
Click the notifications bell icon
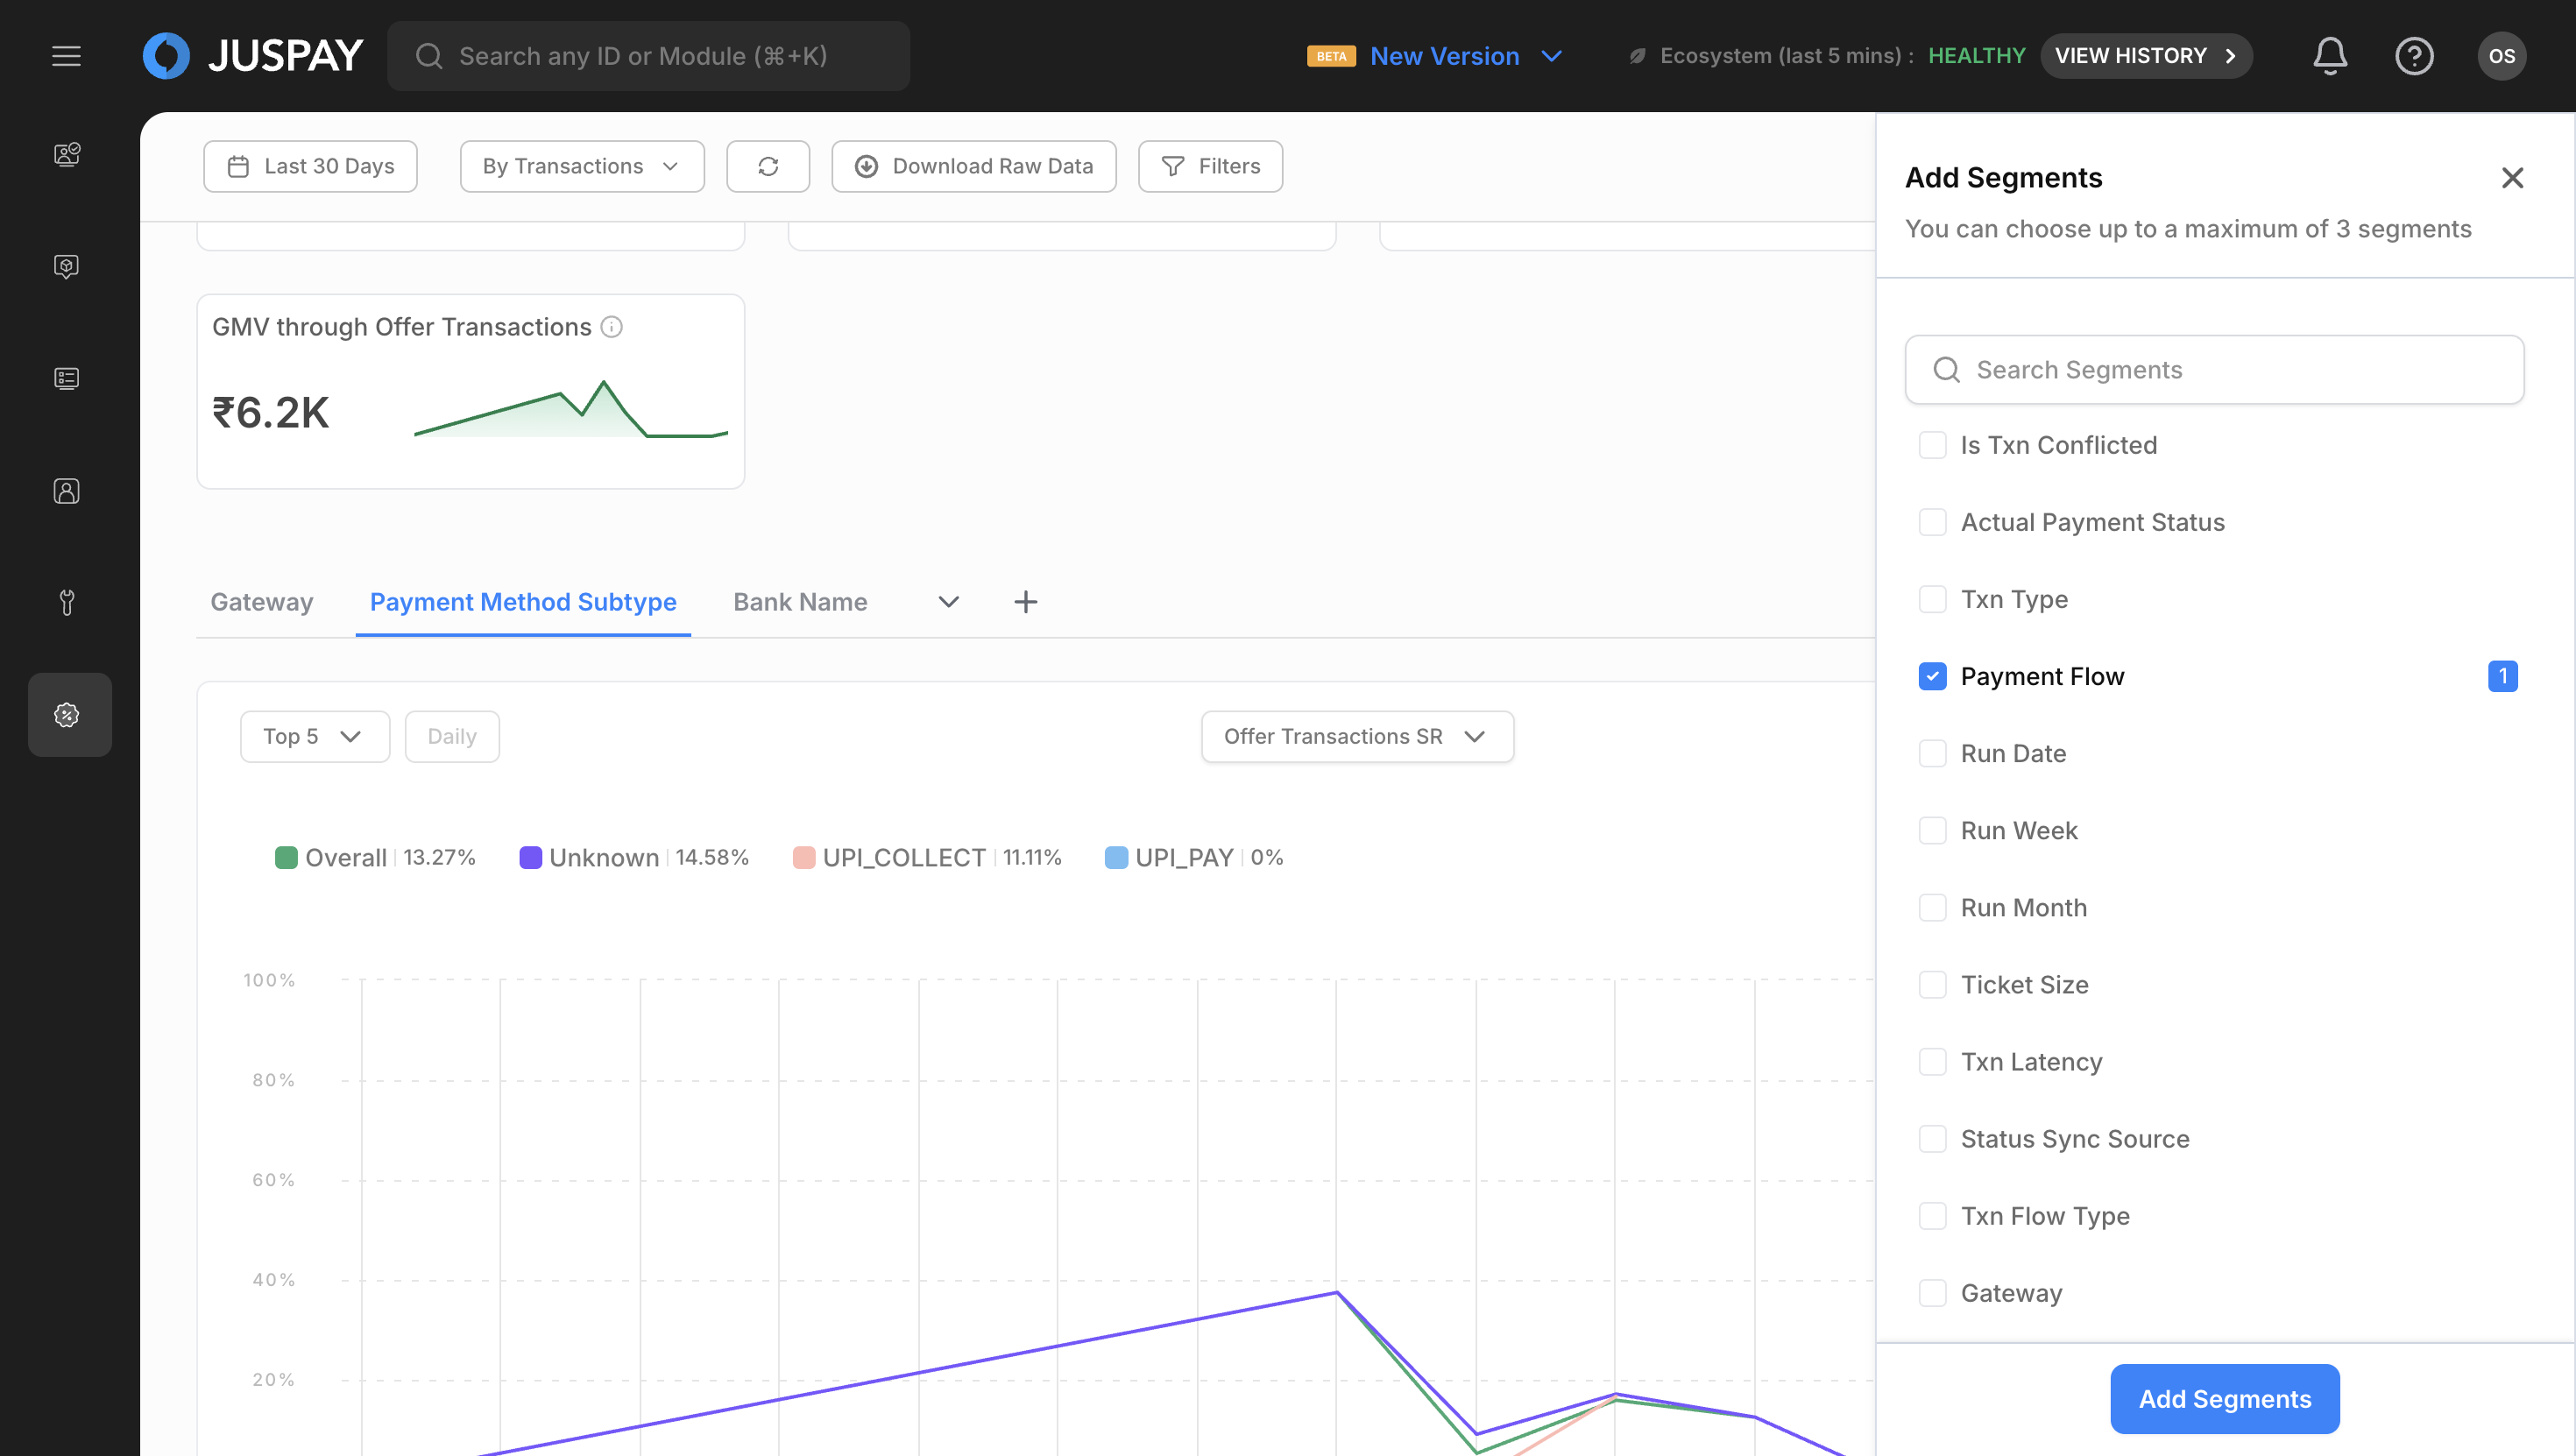point(2329,56)
